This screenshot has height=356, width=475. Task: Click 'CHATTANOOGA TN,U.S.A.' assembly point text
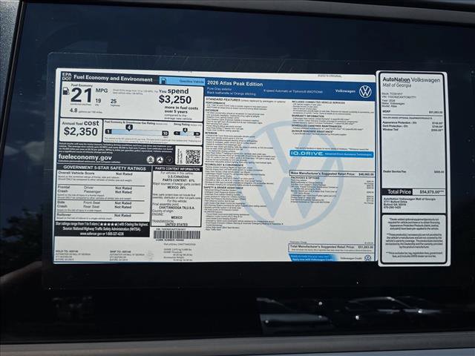point(177,208)
